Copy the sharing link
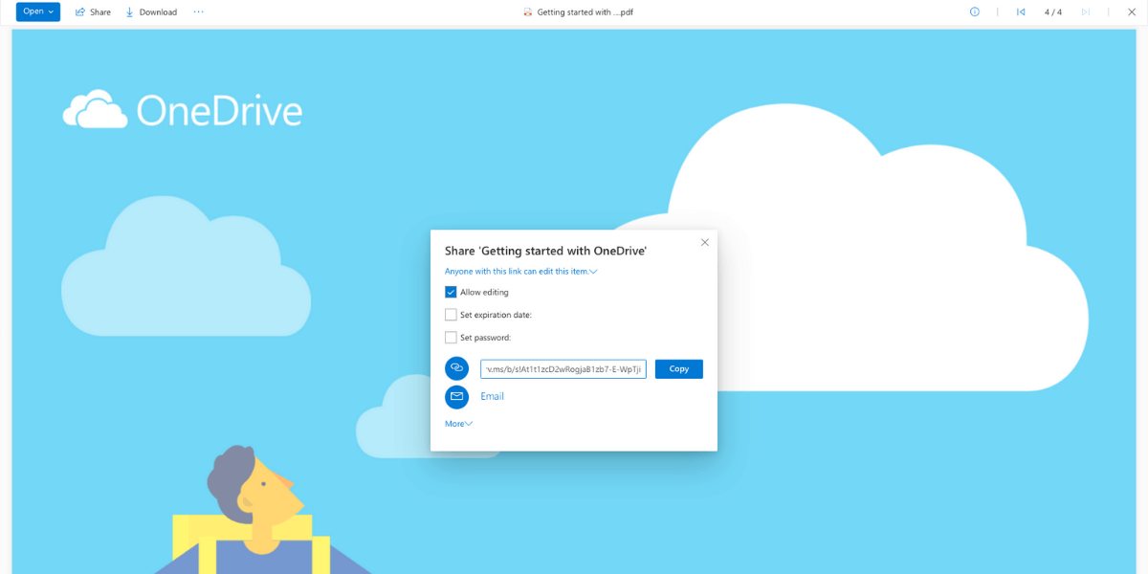 (679, 369)
